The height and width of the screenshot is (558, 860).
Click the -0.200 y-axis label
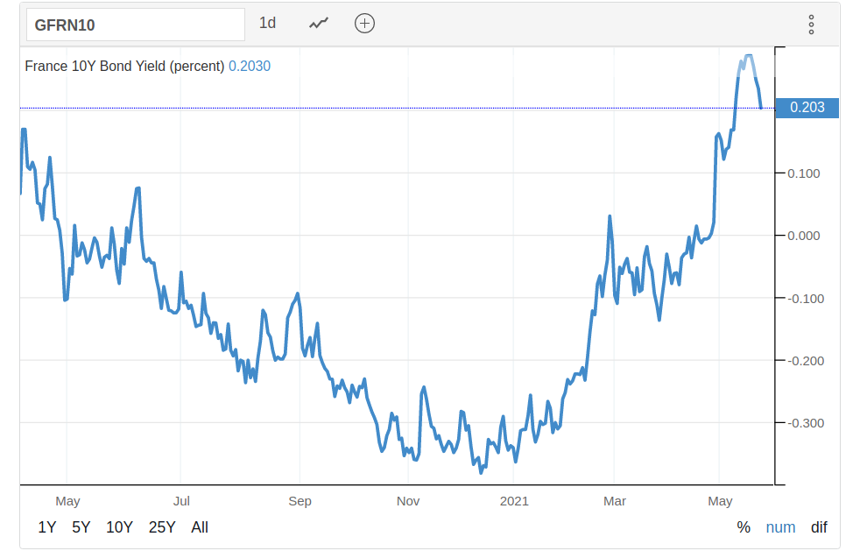pyautogui.click(x=806, y=361)
